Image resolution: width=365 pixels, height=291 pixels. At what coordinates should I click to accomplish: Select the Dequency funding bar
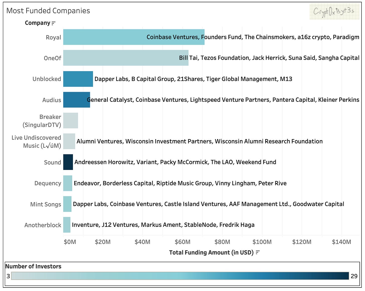point(68,183)
